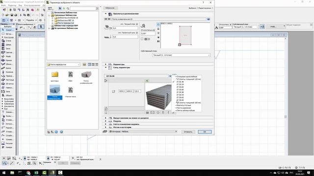Expand 'Смета и выносная надпись' section
Screen dimensions: 314x176
[x=106, y=124]
